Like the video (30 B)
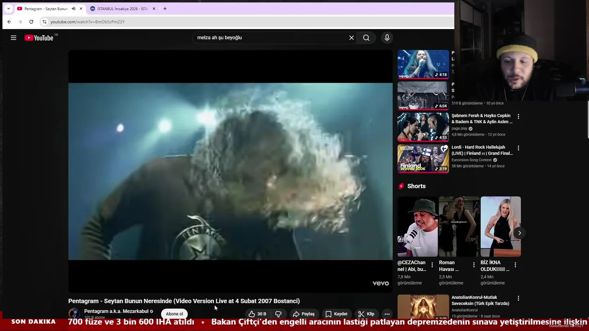589x331 pixels. [x=257, y=314]
